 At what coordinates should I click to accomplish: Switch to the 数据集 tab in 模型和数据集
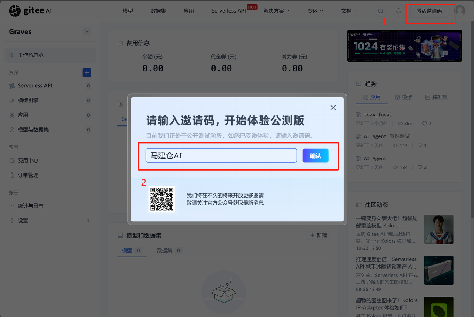(x=169, y=250)
